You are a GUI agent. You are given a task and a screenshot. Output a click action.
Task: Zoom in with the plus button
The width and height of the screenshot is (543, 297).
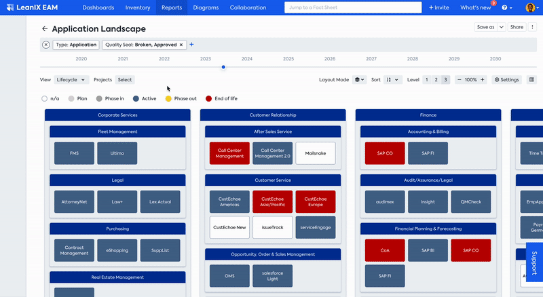[x=482, y=79]
